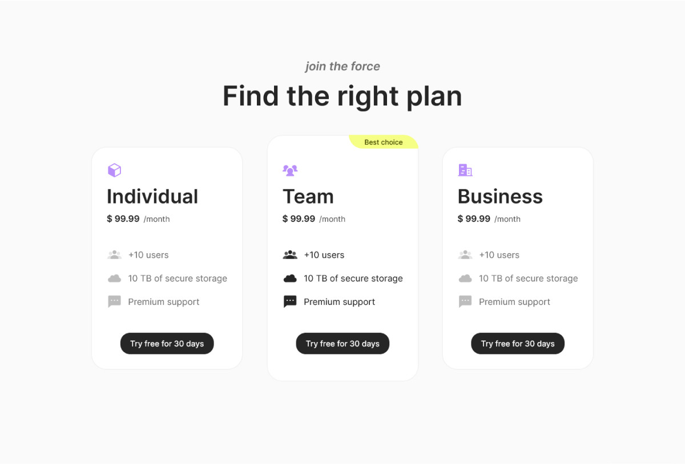Click the cloud storage icon in Team plan
Image resolution: width=685 pixels, height=464 pixels.
(290, 278)
